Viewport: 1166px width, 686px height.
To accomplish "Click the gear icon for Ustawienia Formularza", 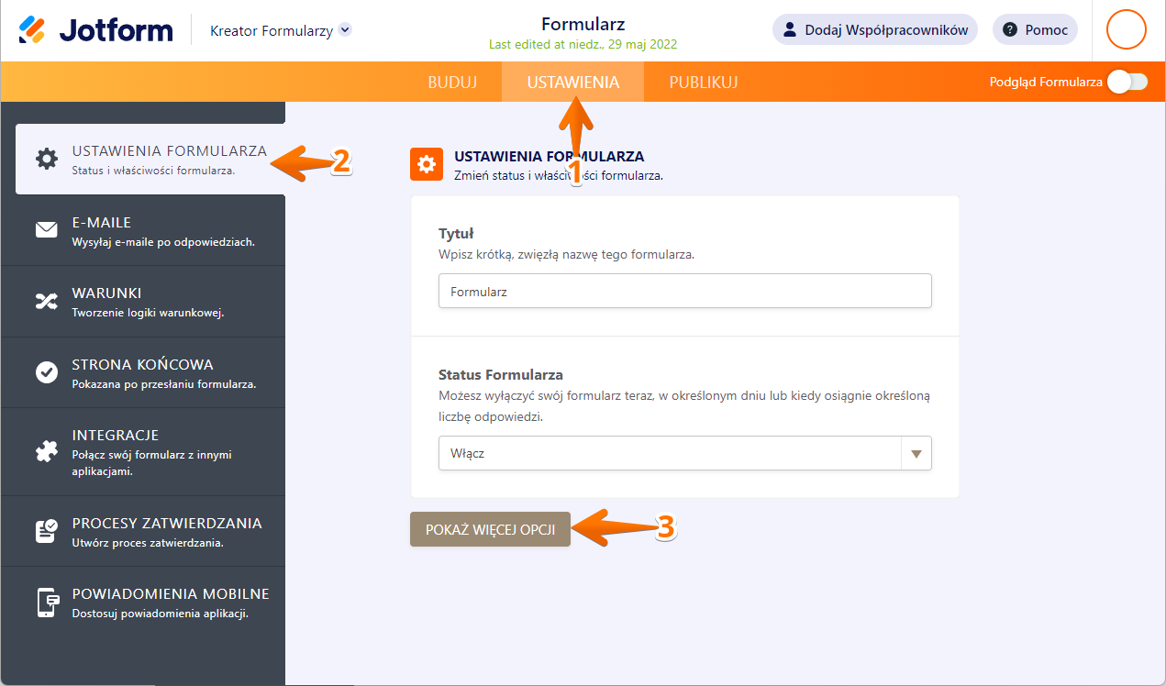I will click(46, 159).
